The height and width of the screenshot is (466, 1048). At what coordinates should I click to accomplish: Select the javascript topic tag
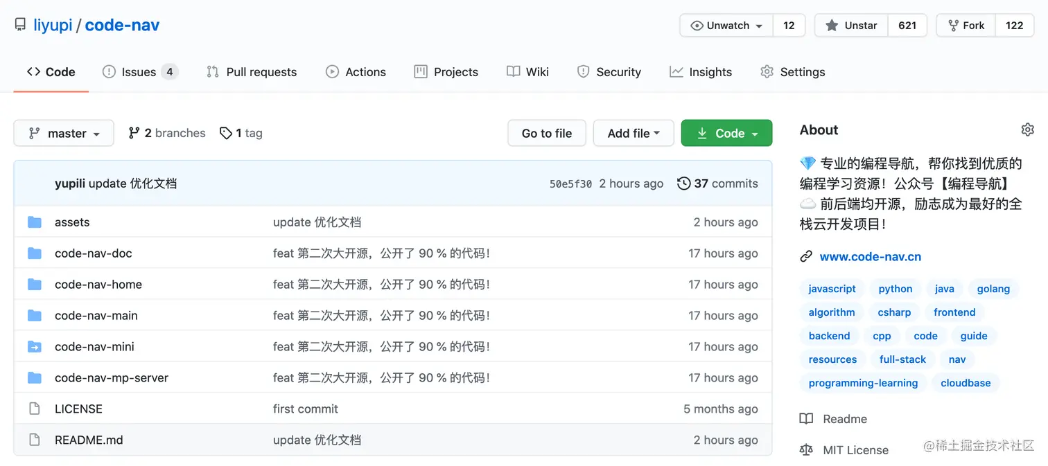pos(832,289)
